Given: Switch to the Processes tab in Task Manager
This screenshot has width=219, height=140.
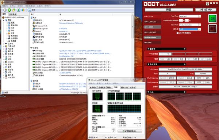Looking at the screenshot, I should coord(102,87).
